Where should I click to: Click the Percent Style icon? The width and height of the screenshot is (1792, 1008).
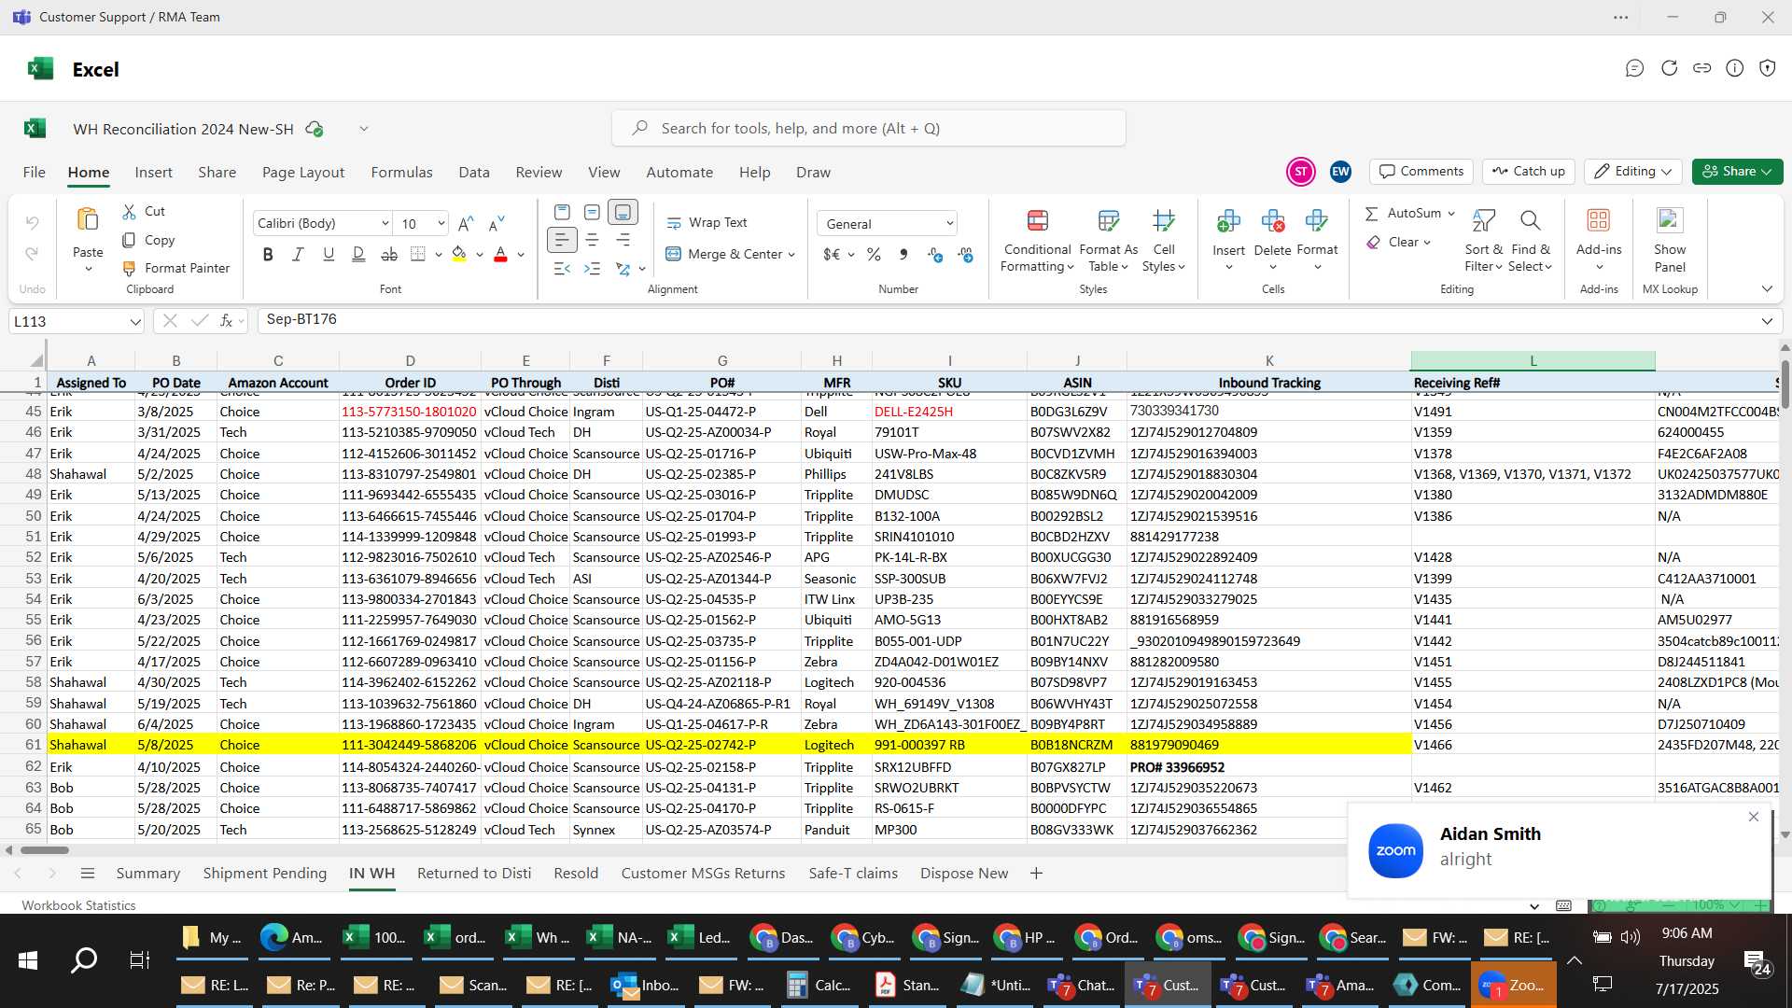(874, 254)
